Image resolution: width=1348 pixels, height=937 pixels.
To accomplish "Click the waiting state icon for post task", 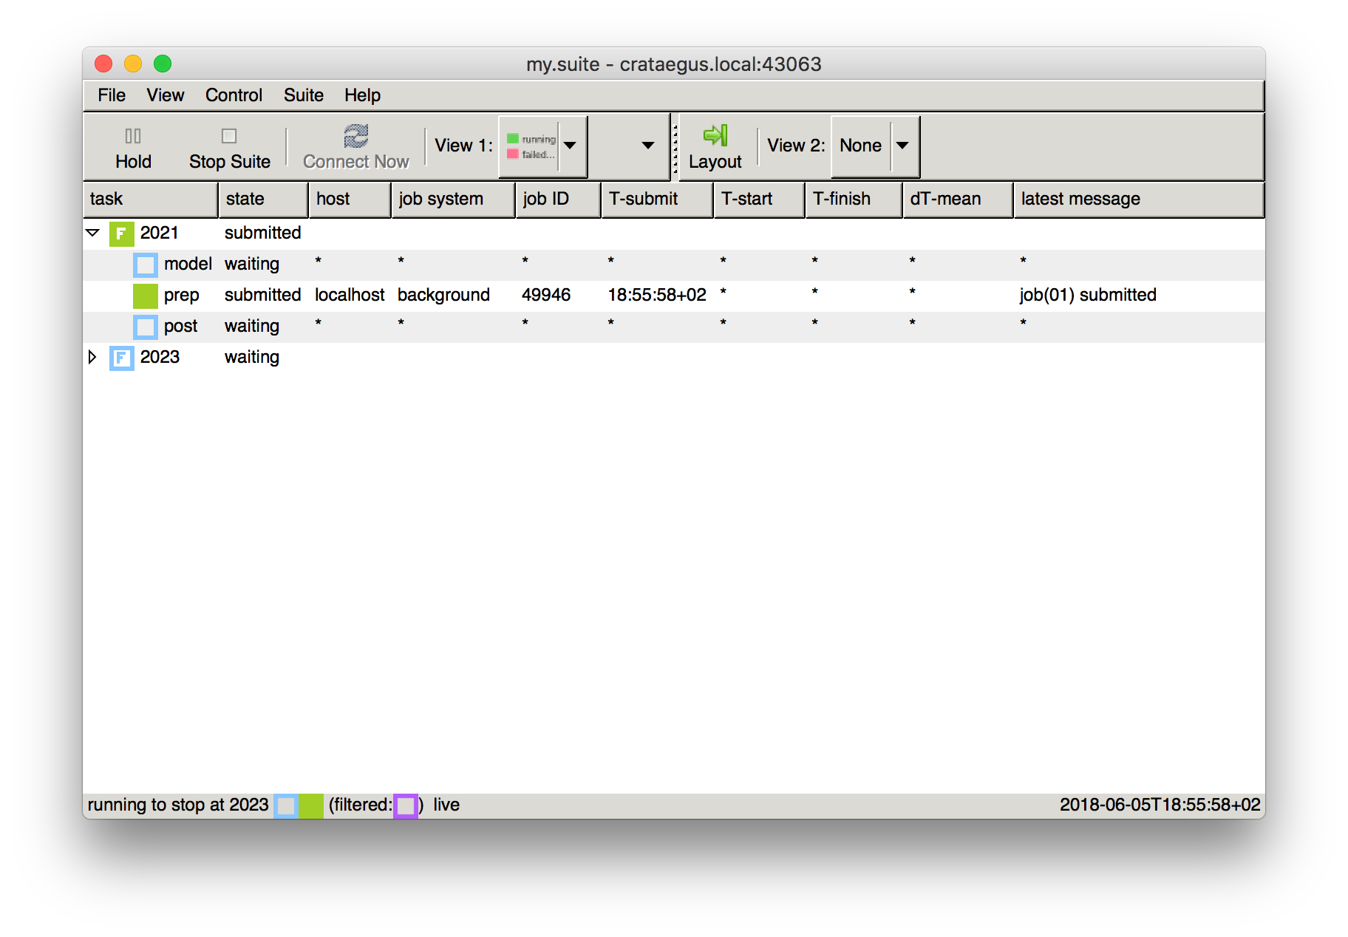I will [145, 326].
